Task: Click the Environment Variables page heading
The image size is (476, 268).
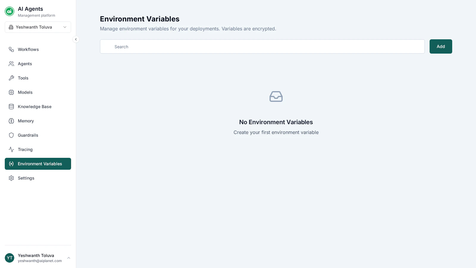Action: [140, 19]
